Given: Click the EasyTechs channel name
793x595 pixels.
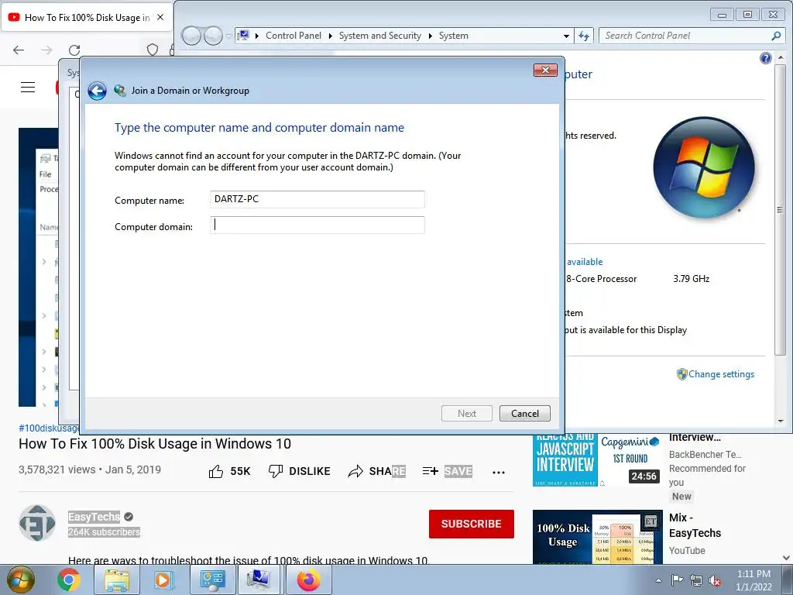Looking at the screenshot, I should pyautogui.click(x=94, y=517).
